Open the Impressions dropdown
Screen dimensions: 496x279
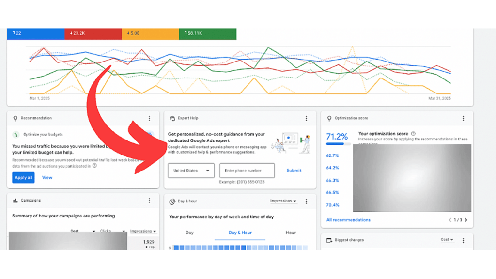[283, 201]
